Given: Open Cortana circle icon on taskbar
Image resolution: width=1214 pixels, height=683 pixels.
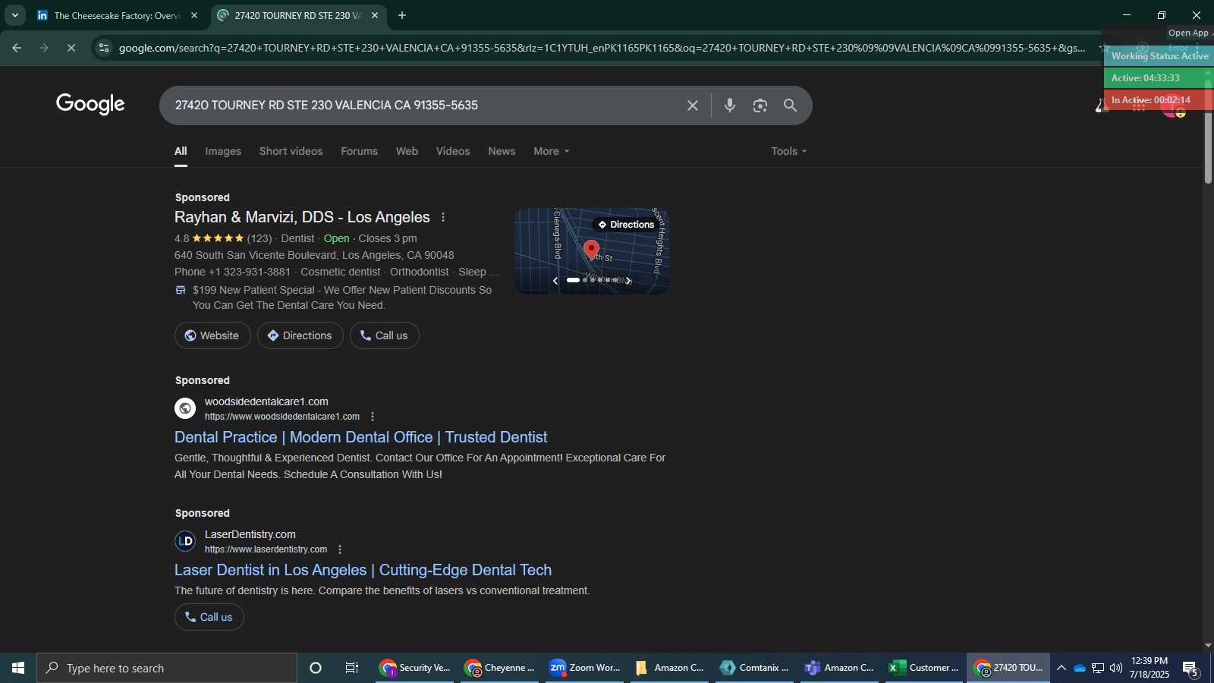Looking at the screenshot, I should [x=316, y=668].
